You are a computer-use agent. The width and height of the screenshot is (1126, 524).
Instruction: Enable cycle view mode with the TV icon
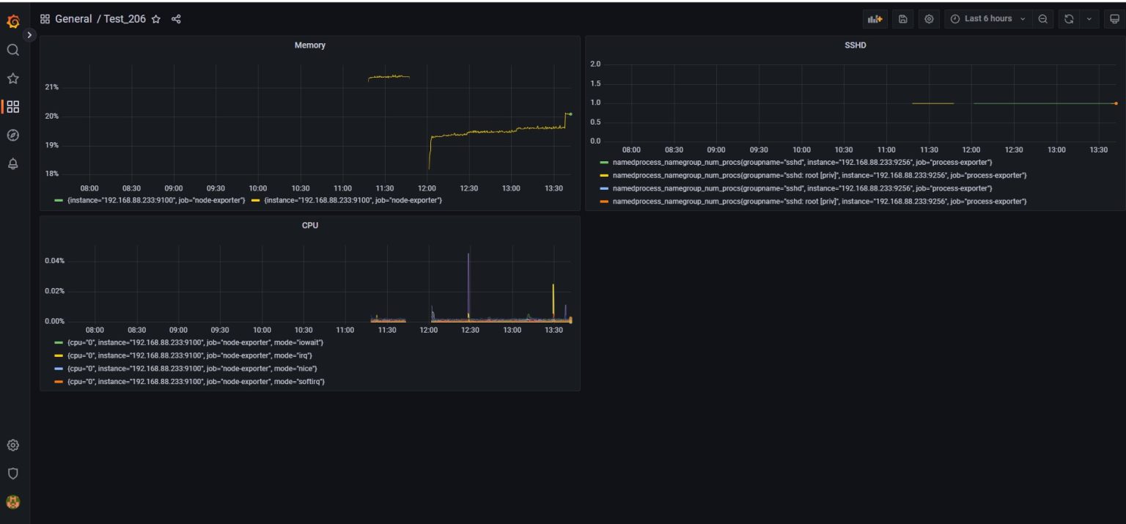tap(1115, 18)
